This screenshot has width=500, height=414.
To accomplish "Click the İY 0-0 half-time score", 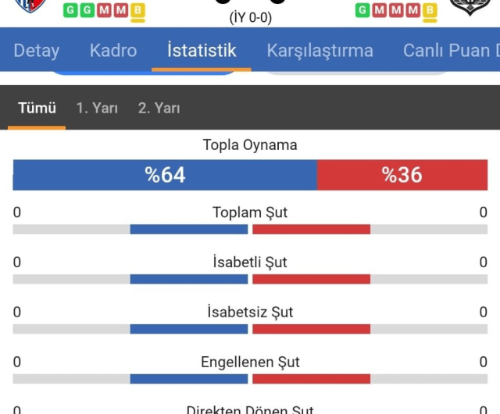I will (250, 17).
